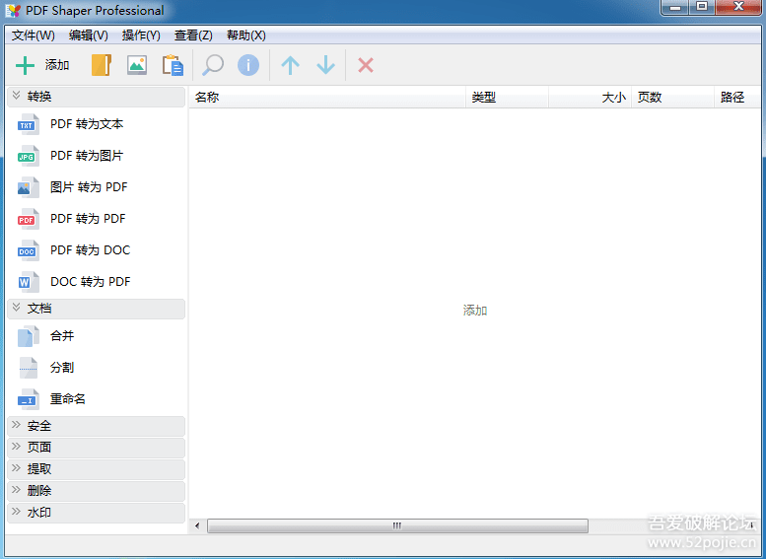Image resolution: width=766 pixels, height=559 pixels.
Task: Click the red PDF icon for PDF 转为 PDF
Action: 28,219
